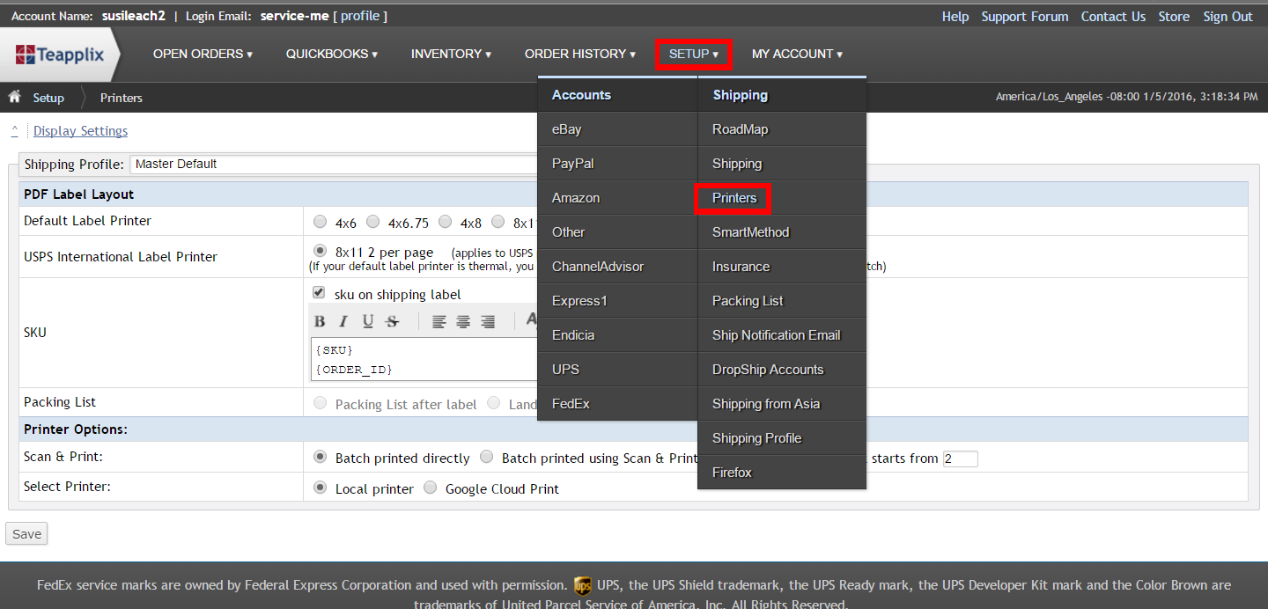Select FedEx from the Accounts menu

click(x=617, y=404)
